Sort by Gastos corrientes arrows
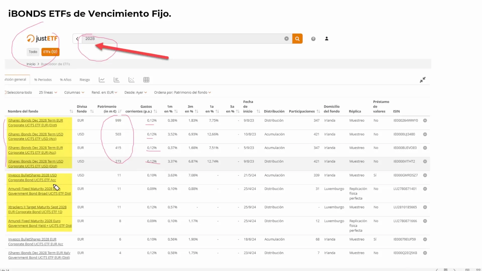This screenshot has width=482, height=271. (x=155, y=111)
